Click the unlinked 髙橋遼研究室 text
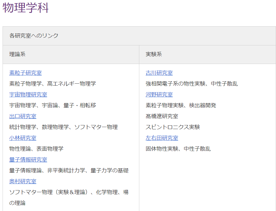 (162, 116)
